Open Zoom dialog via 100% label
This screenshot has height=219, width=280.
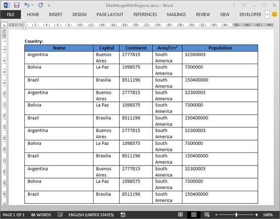click(268, 215)
